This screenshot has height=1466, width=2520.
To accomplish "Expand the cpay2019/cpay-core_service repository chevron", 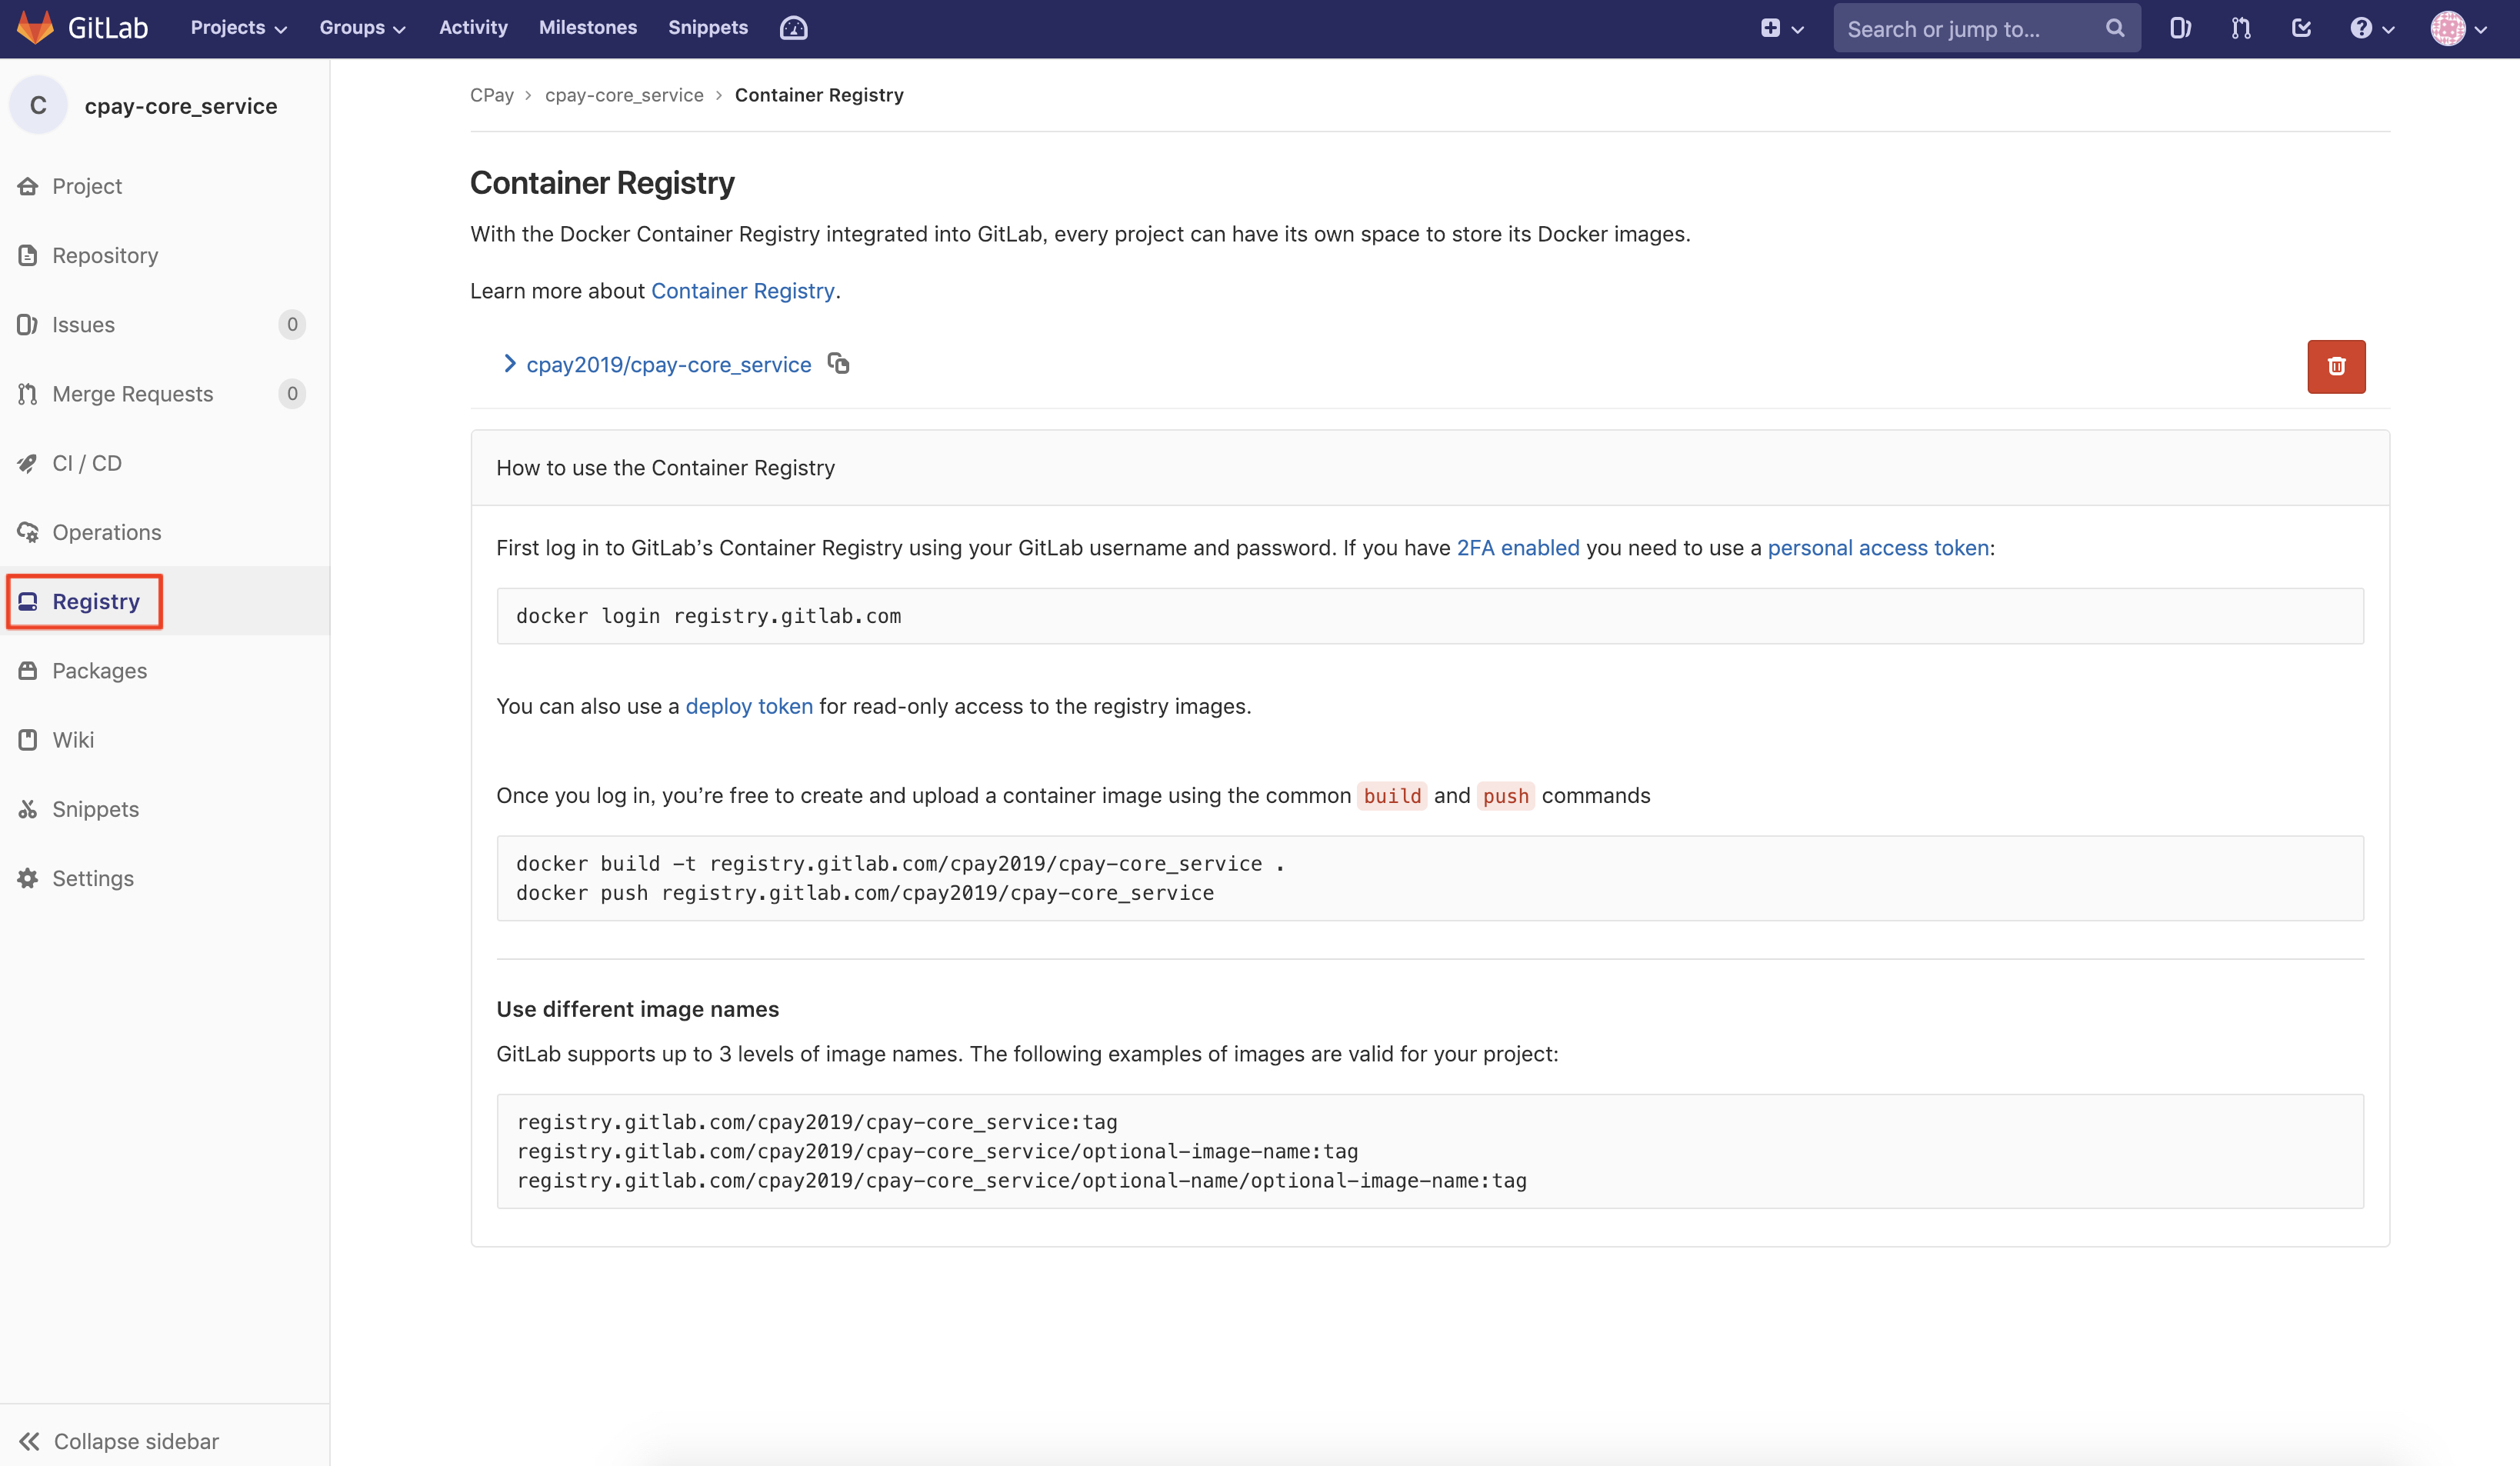I will (x=509, y=364).
